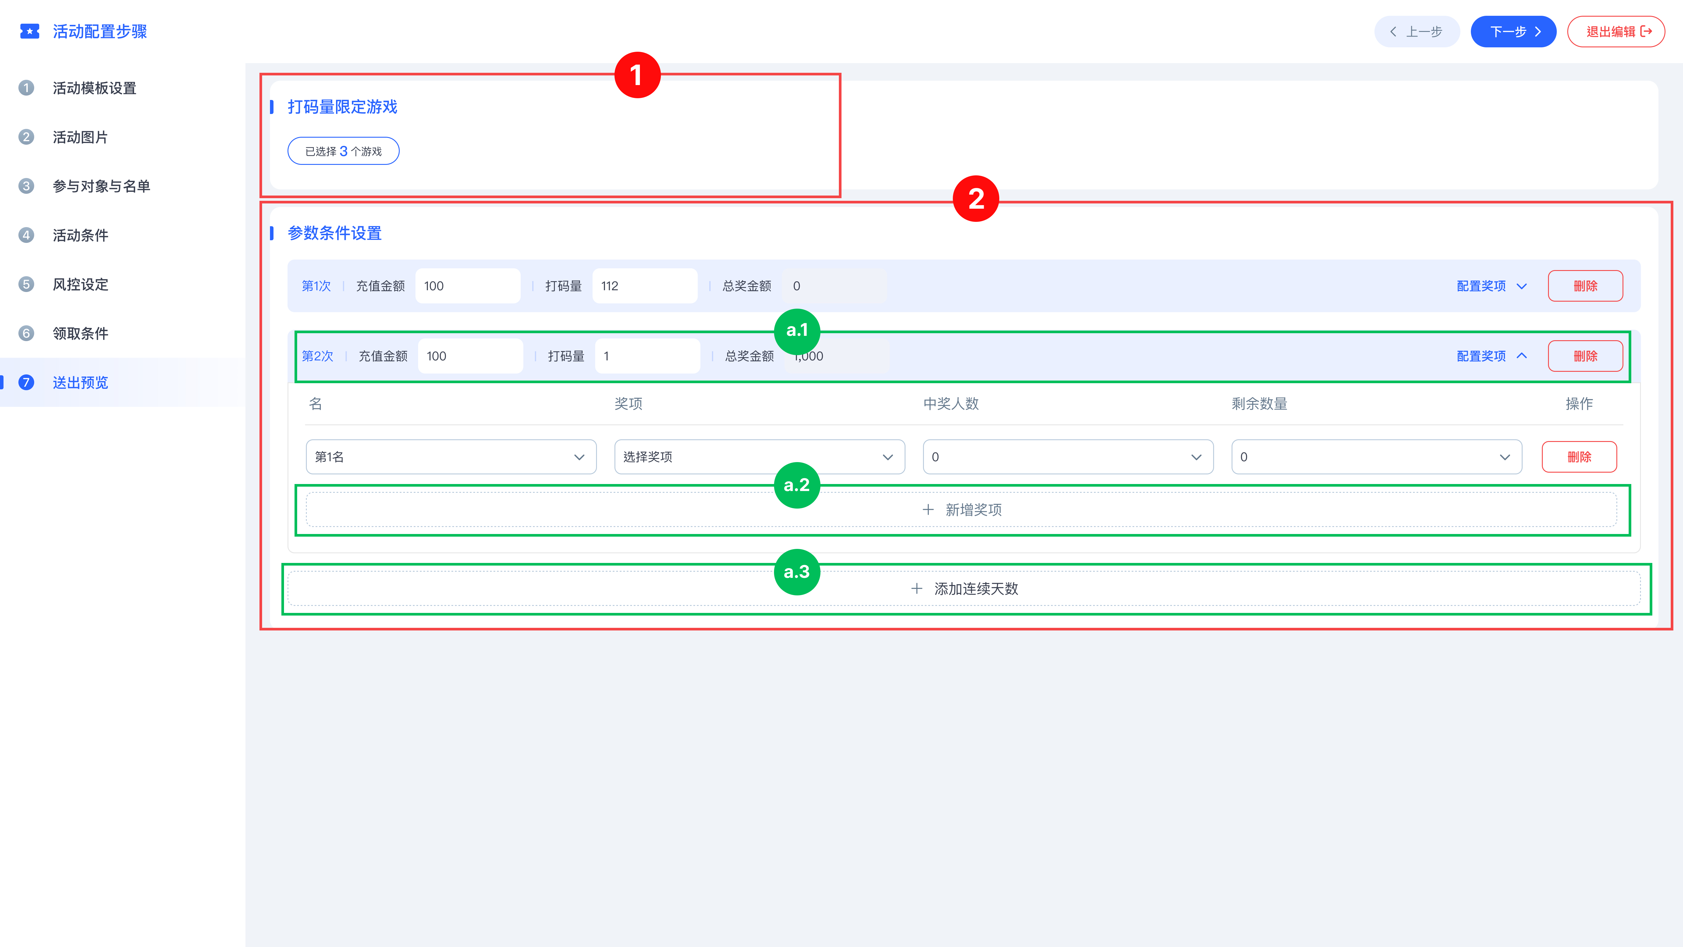The image size is (1683, 947).
Task: Open 领取条件 step in sidebar
Action: coord(80,333)
